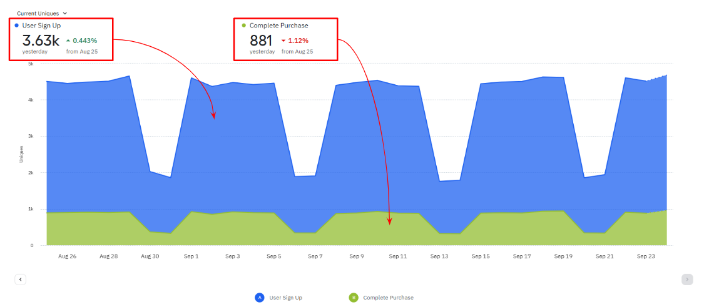Toggle the blue A badge in bottom legend
This screenshot has width=704, height=307.
[259, 298]
